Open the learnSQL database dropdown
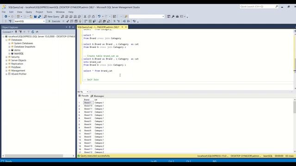This screenshot has width=296, height=166. click(44, 21)
